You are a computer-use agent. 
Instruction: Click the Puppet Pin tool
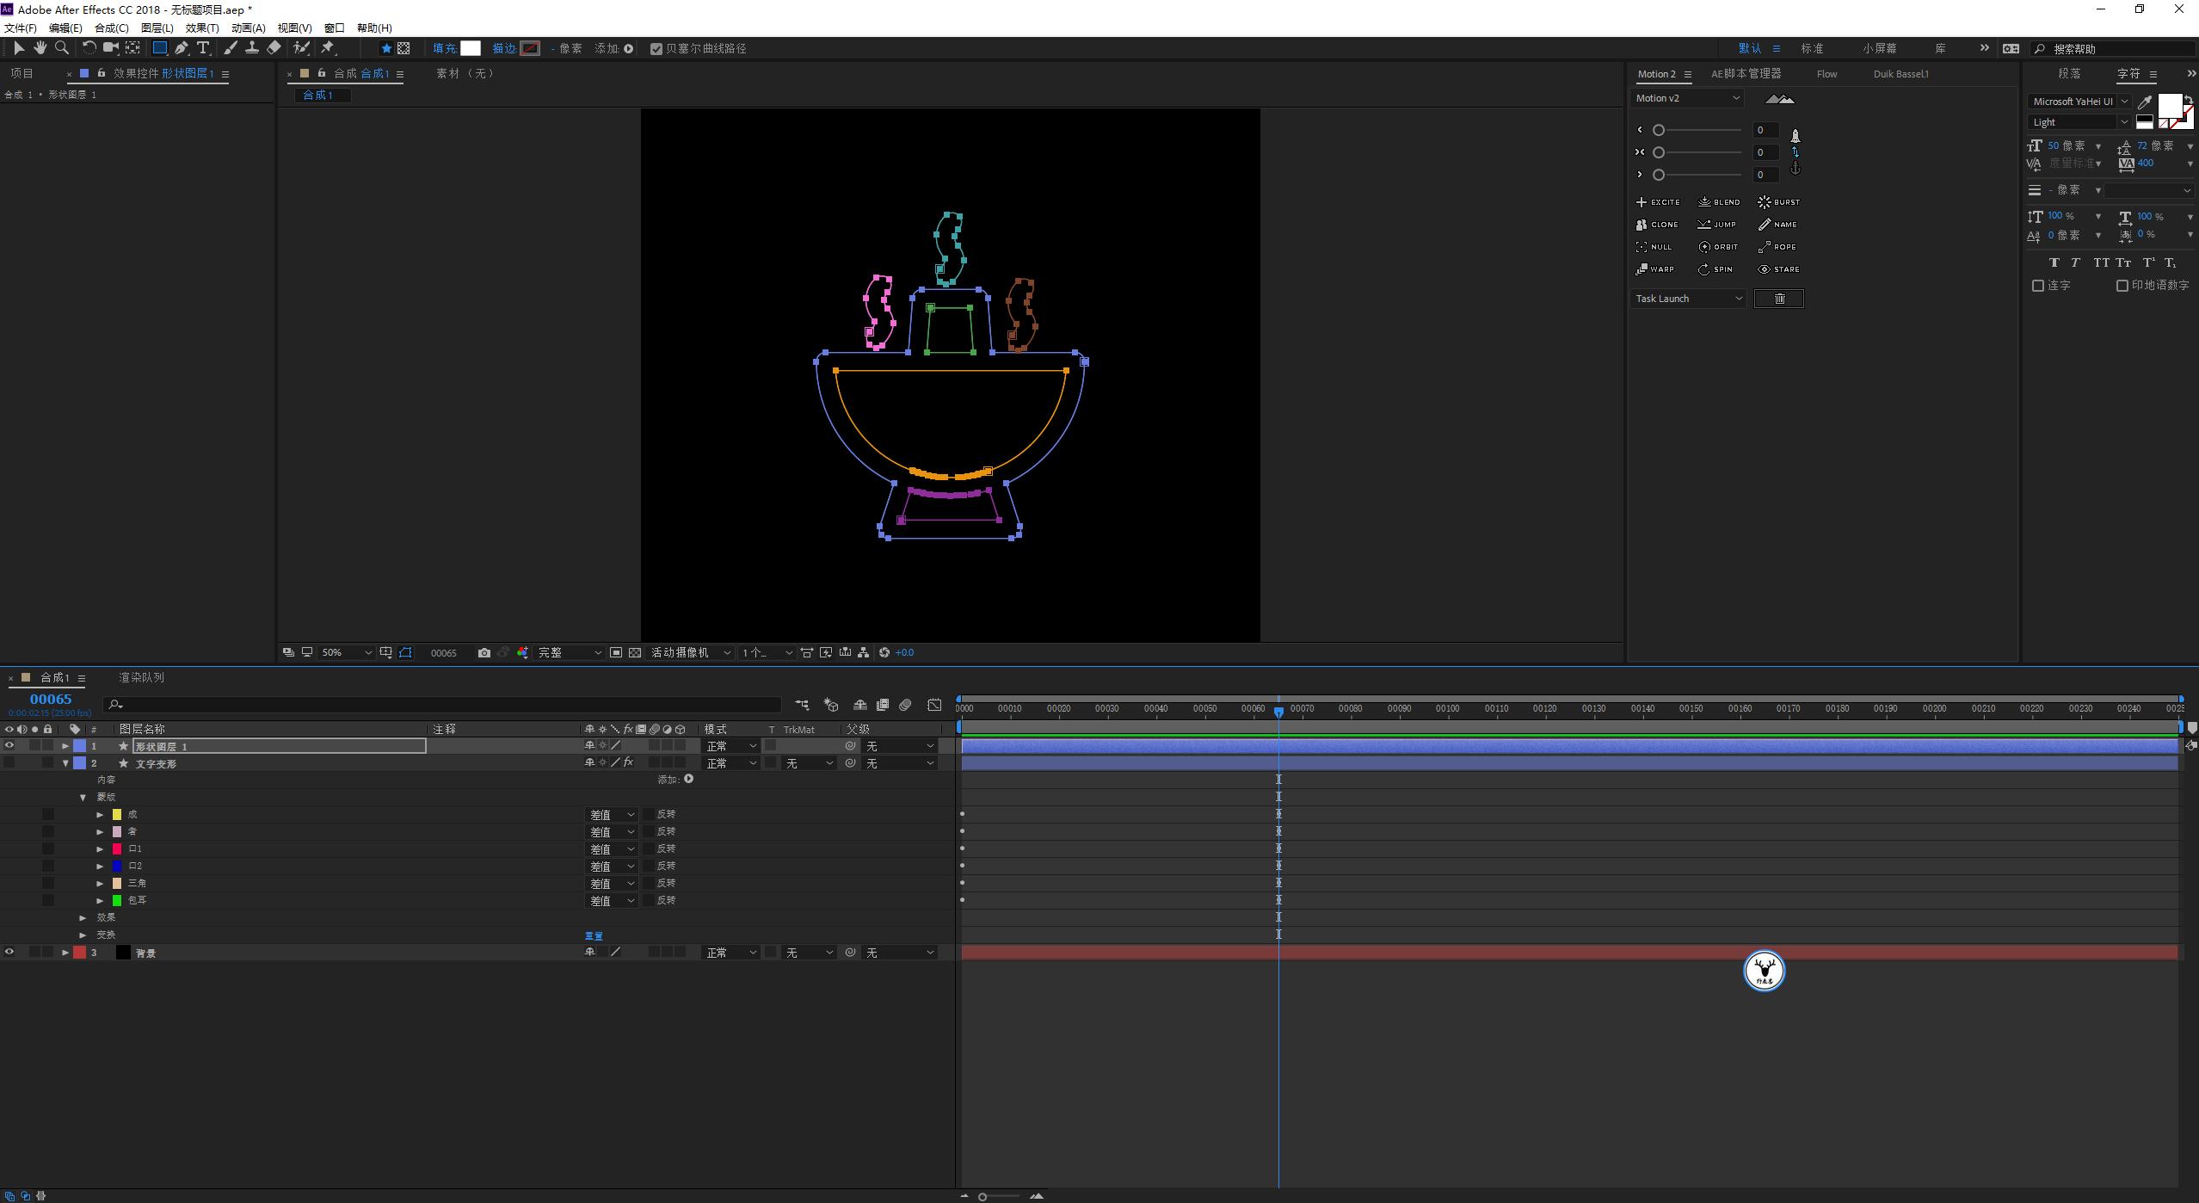328,48
